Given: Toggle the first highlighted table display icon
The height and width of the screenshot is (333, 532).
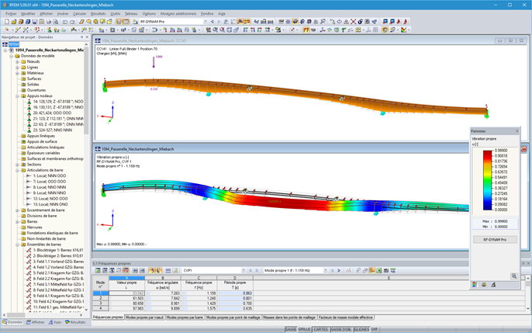Looking at the screenshot, I should [x=119, y=22].
